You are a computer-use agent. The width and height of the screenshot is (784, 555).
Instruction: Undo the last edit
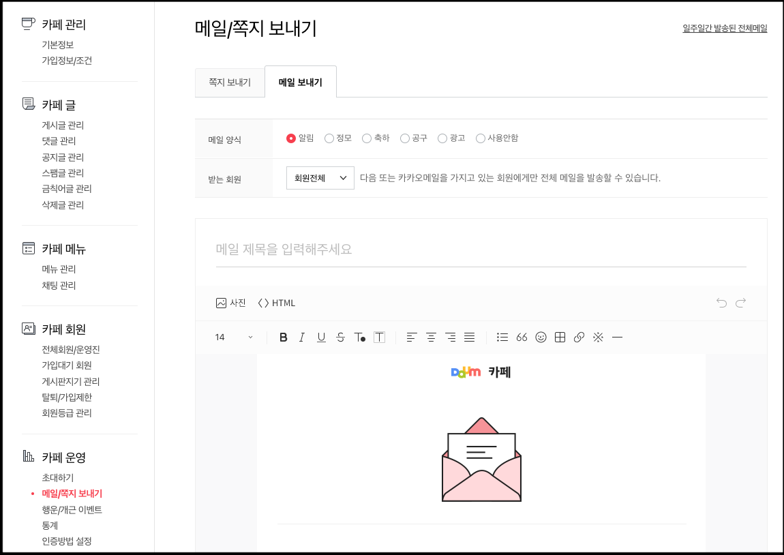721,303
